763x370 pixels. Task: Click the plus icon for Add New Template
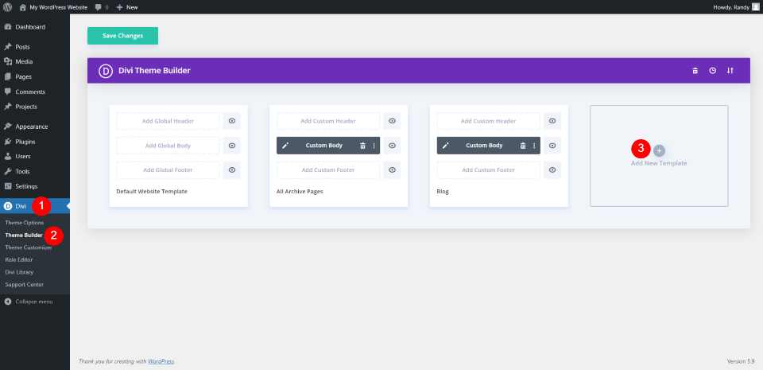click(x=659, y=150)
